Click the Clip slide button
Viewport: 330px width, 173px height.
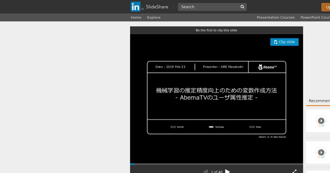pos(284,42)
